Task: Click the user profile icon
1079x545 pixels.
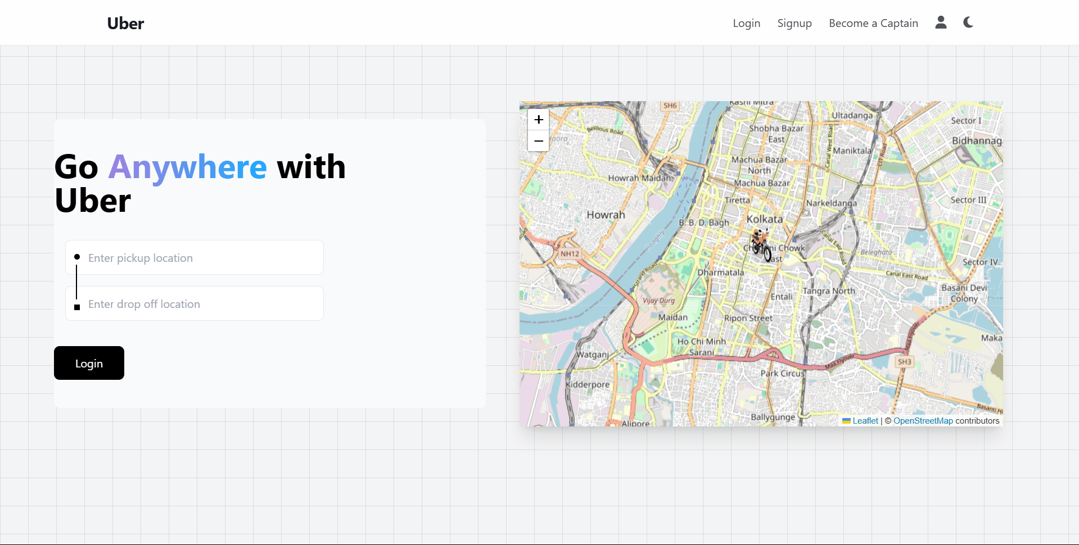Action: (x=941, y=22)
